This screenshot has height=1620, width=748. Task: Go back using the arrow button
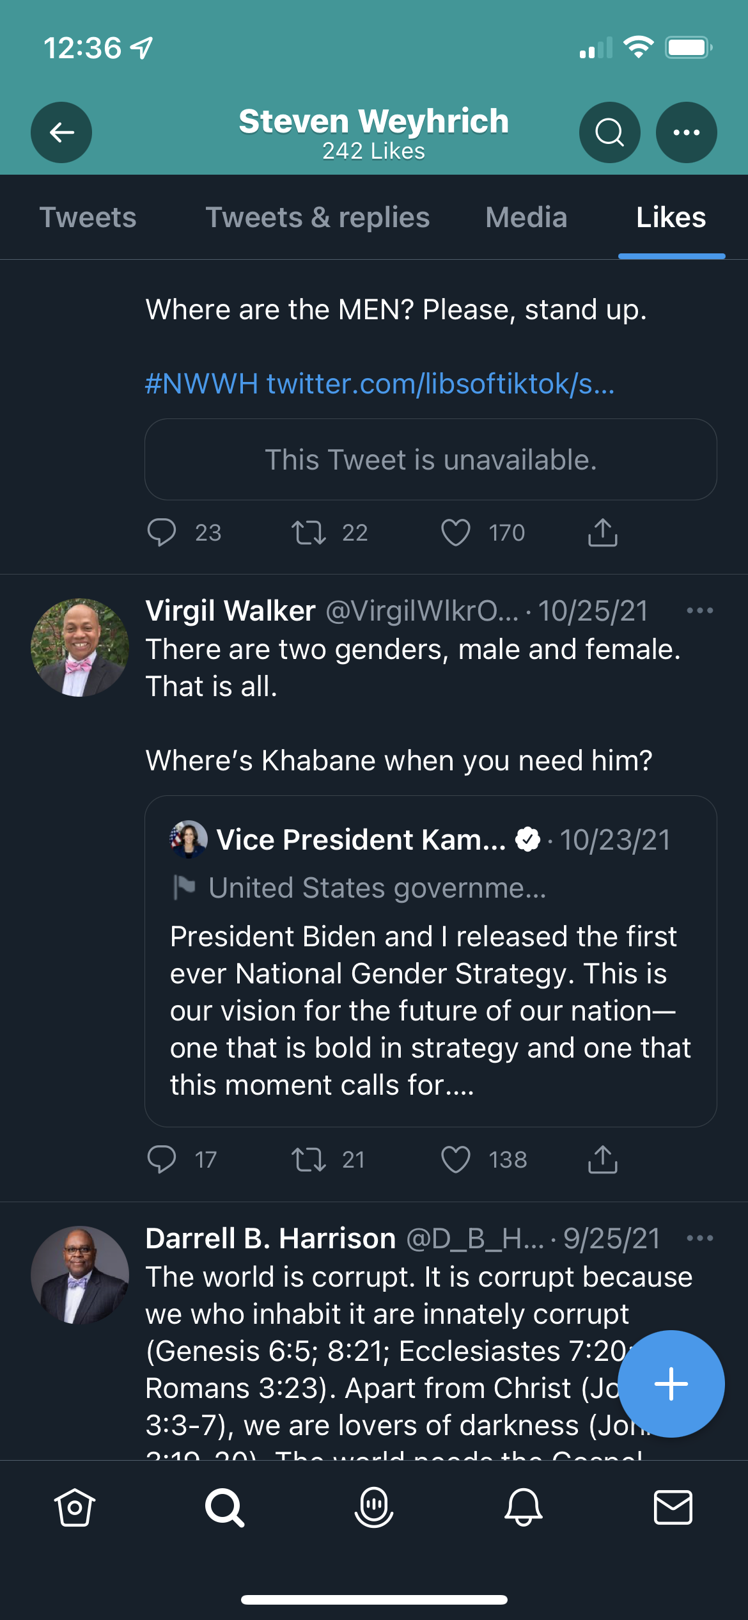point(61,132)
